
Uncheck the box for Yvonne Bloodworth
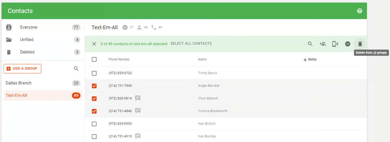(x=94, y=111)
